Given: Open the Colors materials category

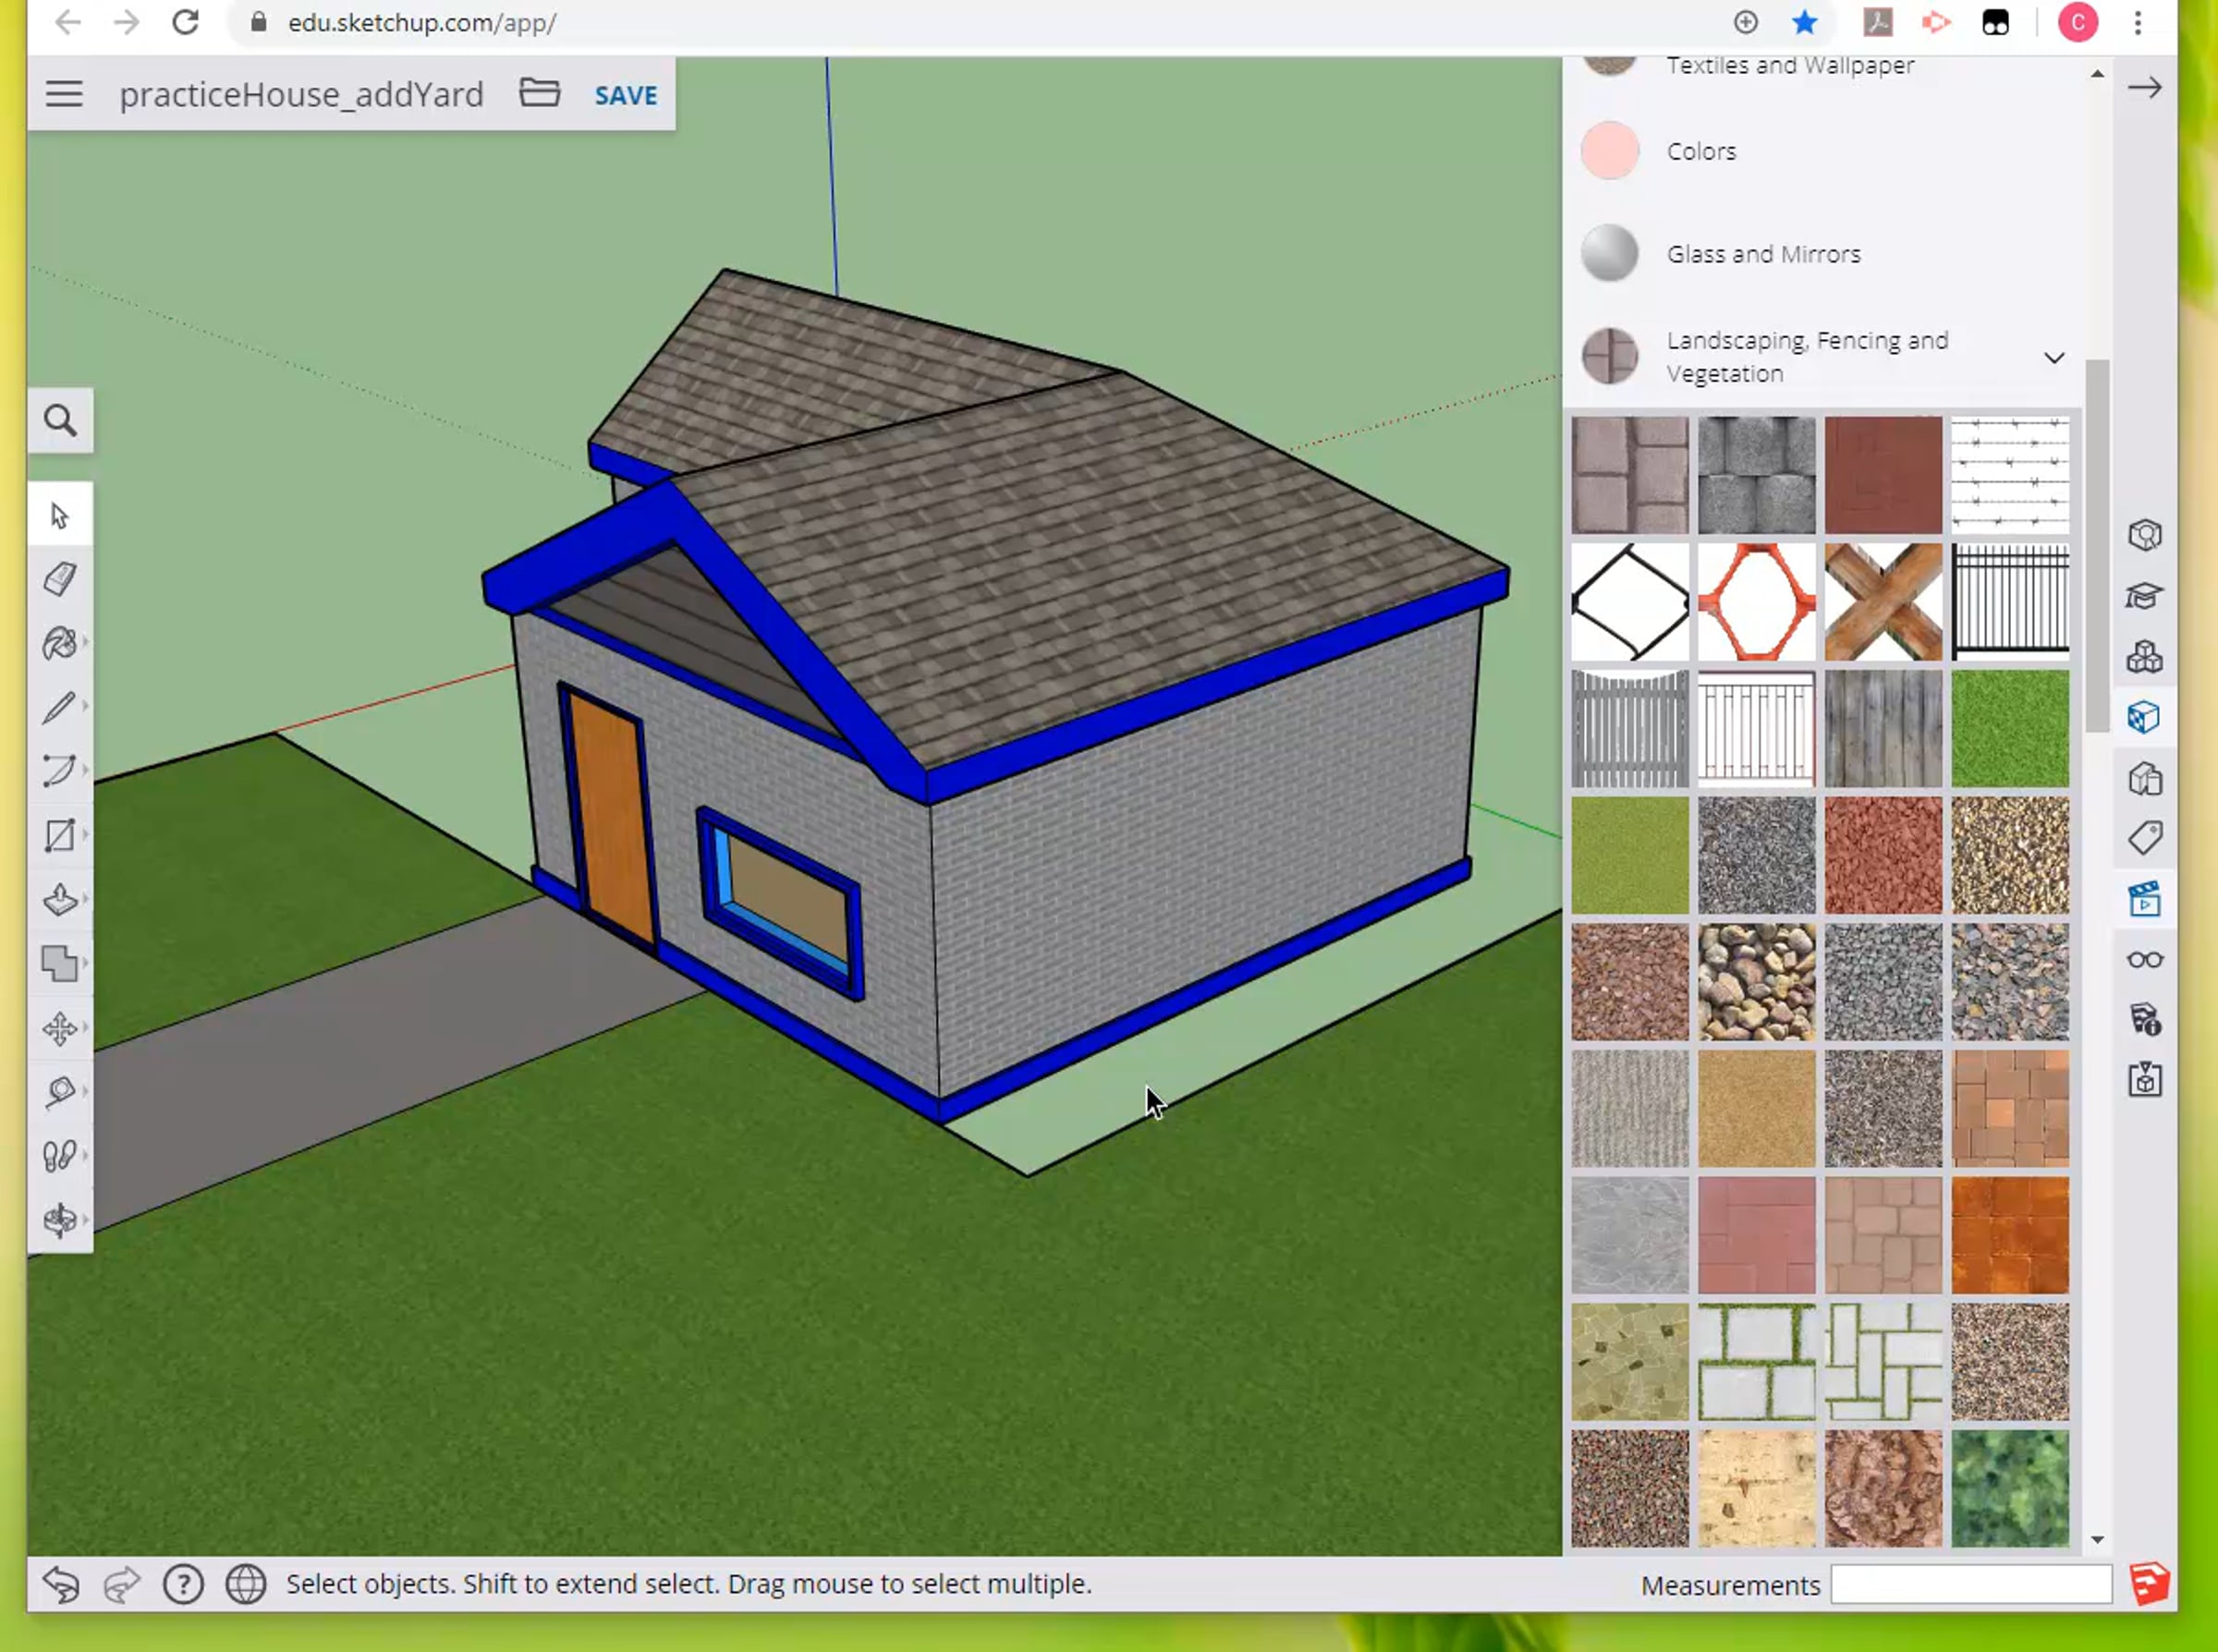Looking at the screenshot, I should [1701, 151].
